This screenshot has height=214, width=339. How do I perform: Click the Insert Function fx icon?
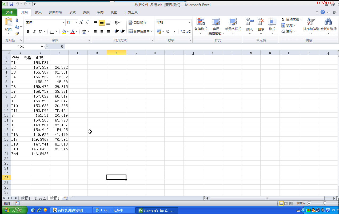click(x=62, y=47)
